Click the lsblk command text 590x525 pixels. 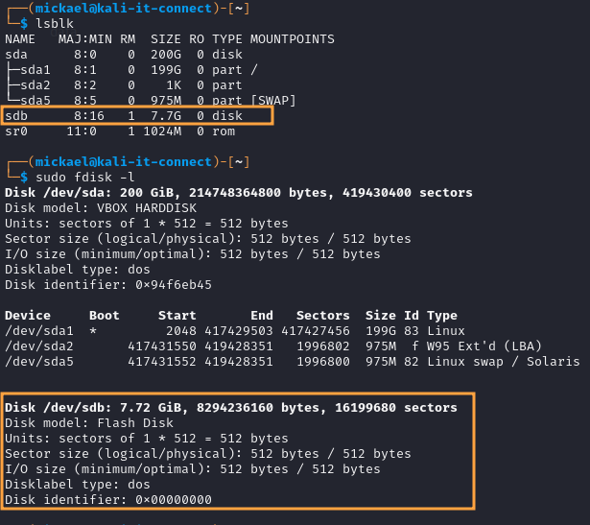pos(55,23)
